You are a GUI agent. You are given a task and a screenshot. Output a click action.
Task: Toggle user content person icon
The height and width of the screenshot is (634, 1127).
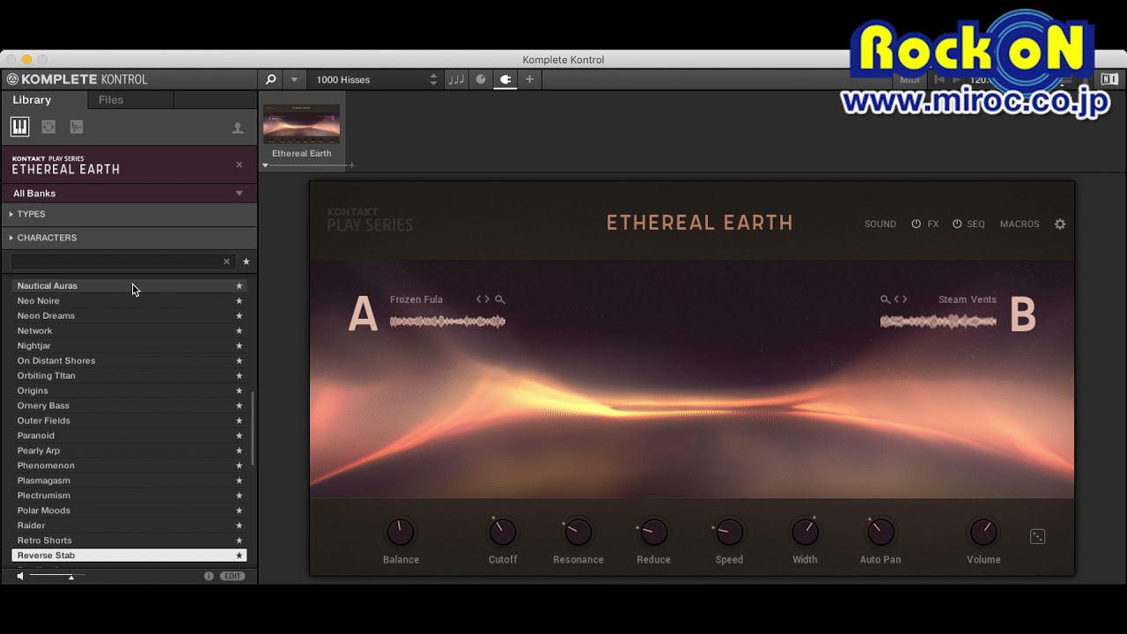pyautogui.click(x=238, y=128)
